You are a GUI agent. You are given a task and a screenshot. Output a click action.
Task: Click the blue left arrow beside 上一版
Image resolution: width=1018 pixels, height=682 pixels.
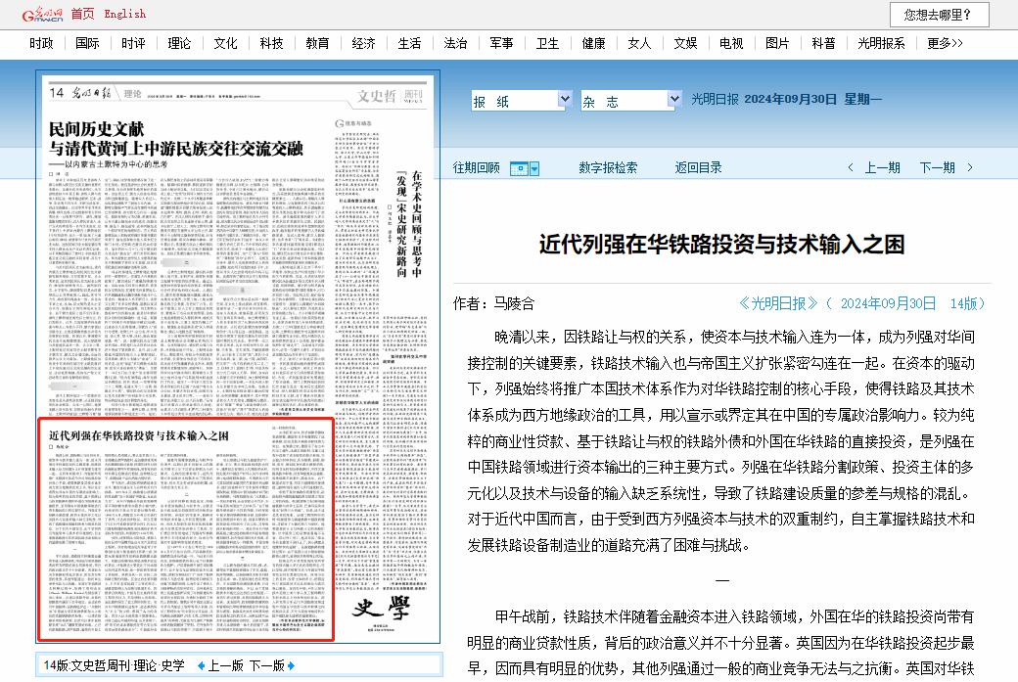point(201,665)
